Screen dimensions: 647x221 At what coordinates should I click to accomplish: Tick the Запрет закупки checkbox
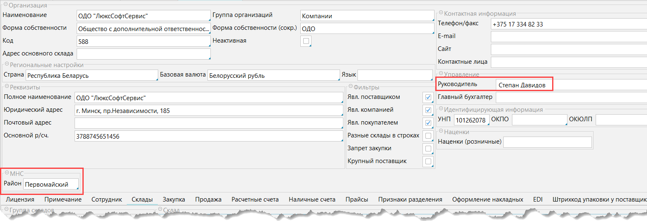tap(428, 149)
